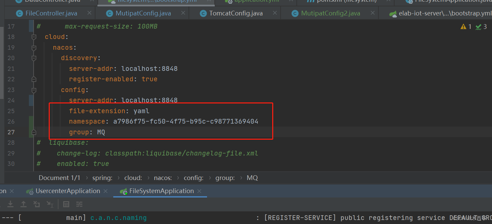This screenshot has width=492, height=224.
Task: Click the gutter marker beside line 27
Action: click(x=33, y=132)
